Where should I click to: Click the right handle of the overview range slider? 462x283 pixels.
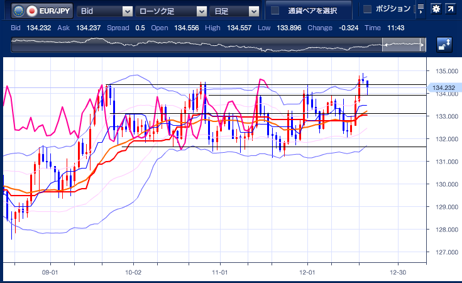[422, 45]
